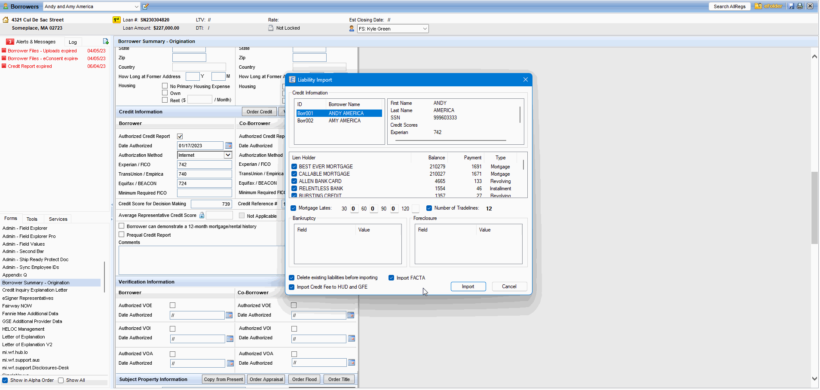The image size is (820, 390).
Task: Switch to the Log tab
Action: point(73,42)
